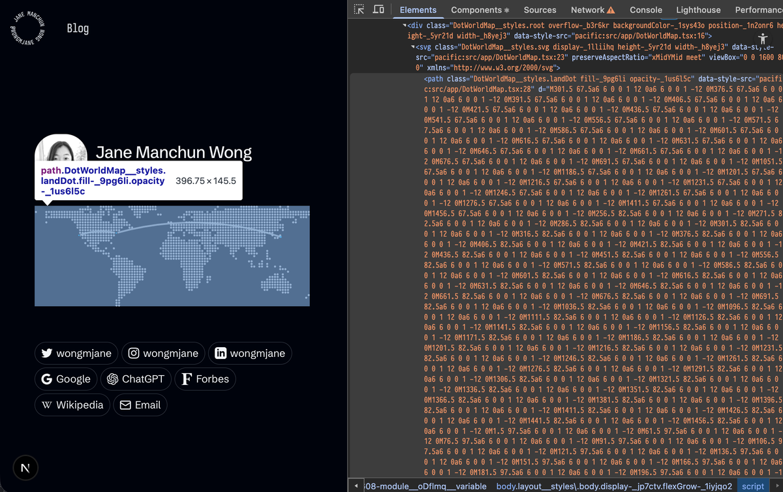This screenshot has height=492, width=783.
Task: Toggle the device emulation toolbar
Action: tap(379, 10)
